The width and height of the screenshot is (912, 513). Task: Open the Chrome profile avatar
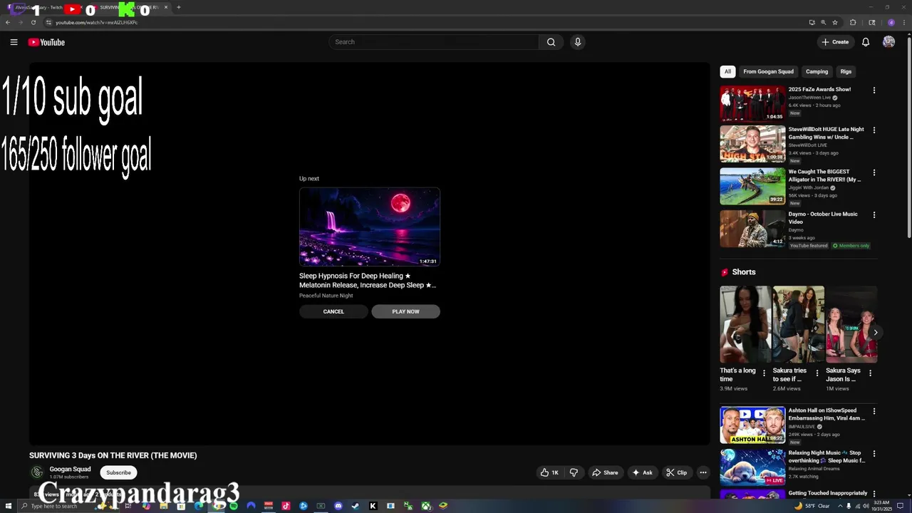(891, 22)
